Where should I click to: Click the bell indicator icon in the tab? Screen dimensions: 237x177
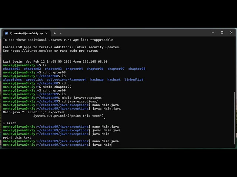pos(11,33)
